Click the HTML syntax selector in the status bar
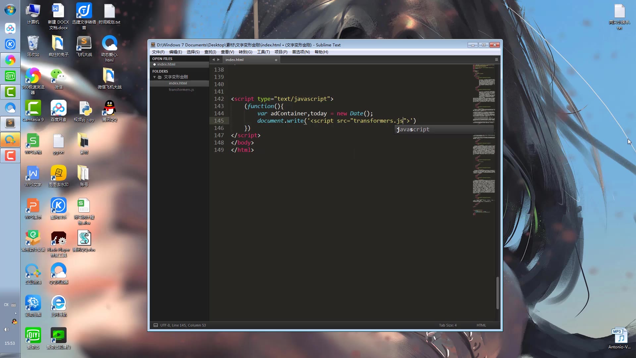 (x=481, y=325)
